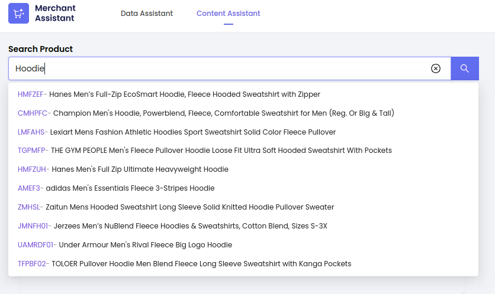Choose Champion Men's Hoodie Powerblend suggestion
The image size is (495, 294).
click(x=243, y=113)
